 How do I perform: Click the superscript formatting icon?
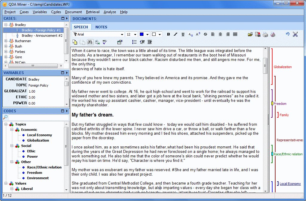click(198, 34)
